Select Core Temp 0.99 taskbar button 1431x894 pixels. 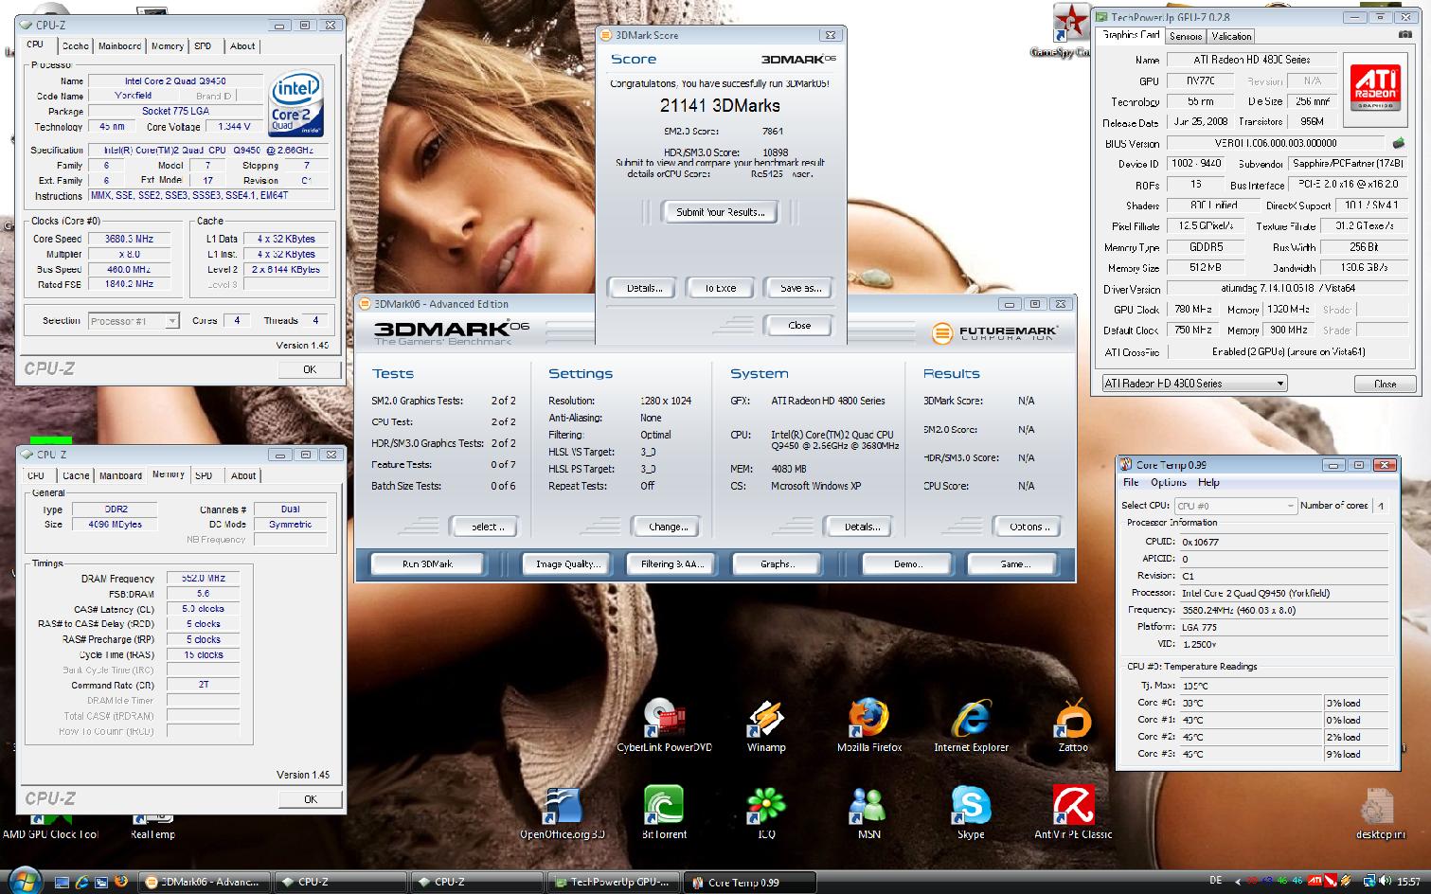tap(748, 882)
